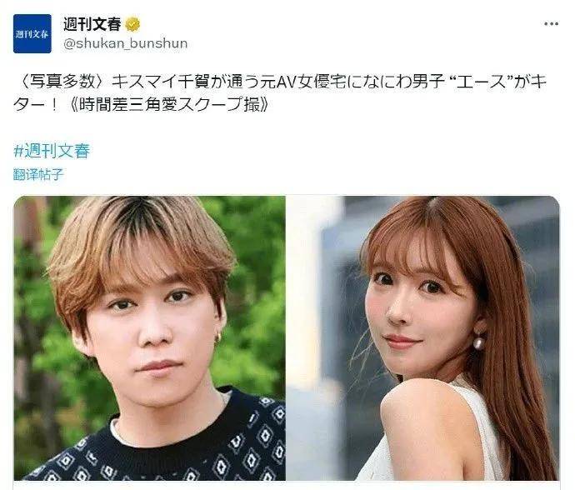Open the left photo of man in patterned sweater
Viewport: 575px width, 490px height.
[150, 338]
